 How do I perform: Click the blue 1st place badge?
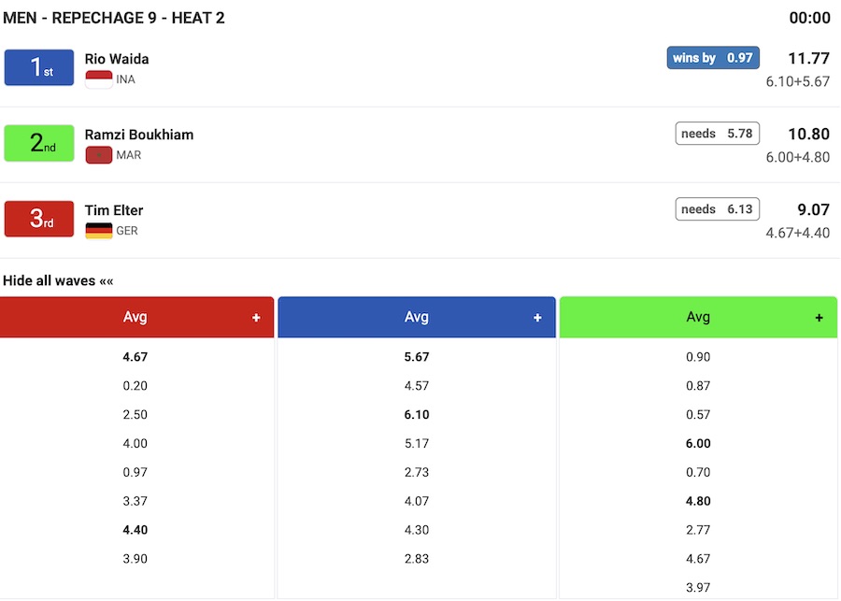click(39, 67)
